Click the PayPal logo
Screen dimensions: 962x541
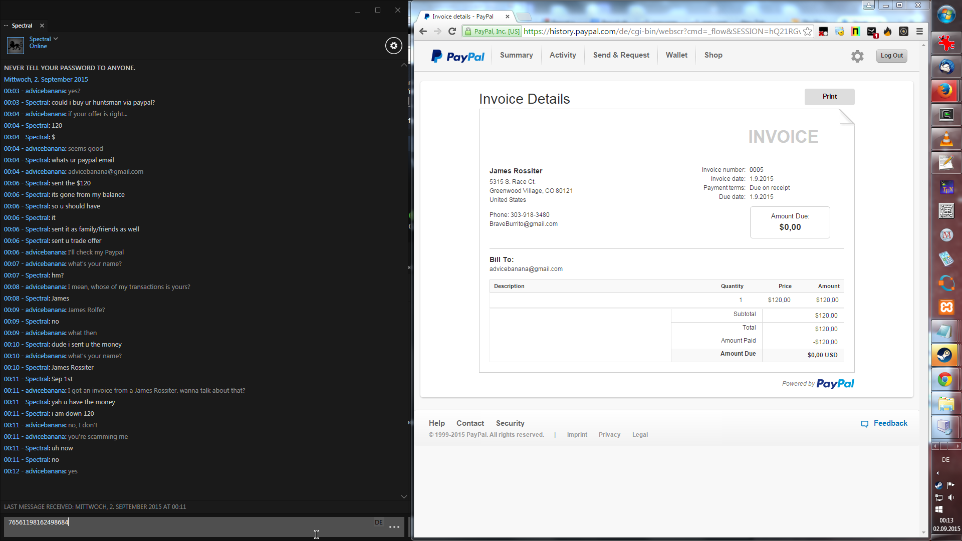457,56
